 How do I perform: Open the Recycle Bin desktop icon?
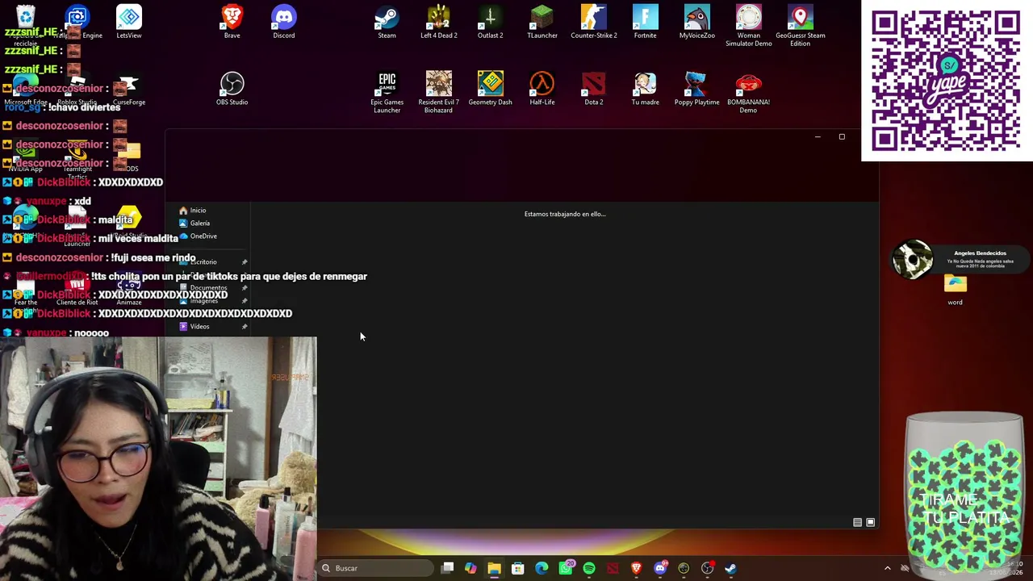click(x=25, y=24)
